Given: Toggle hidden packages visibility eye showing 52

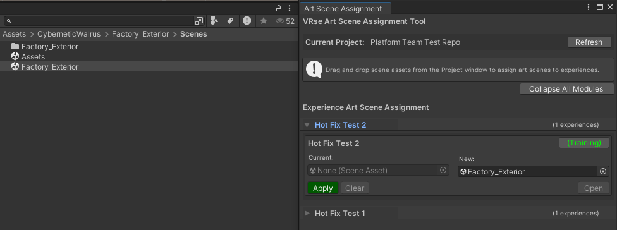Looking at the screenshot, I should pyautogui.click(x=285, y=21).
